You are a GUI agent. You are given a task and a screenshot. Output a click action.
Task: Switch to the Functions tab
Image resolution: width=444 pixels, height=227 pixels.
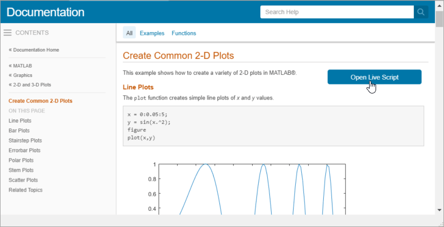[184, 33]
